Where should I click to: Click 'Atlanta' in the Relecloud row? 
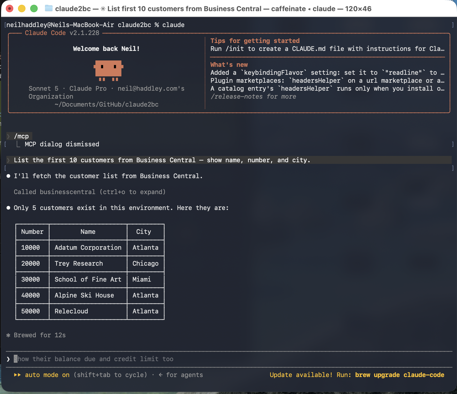[x=146, y=311]
